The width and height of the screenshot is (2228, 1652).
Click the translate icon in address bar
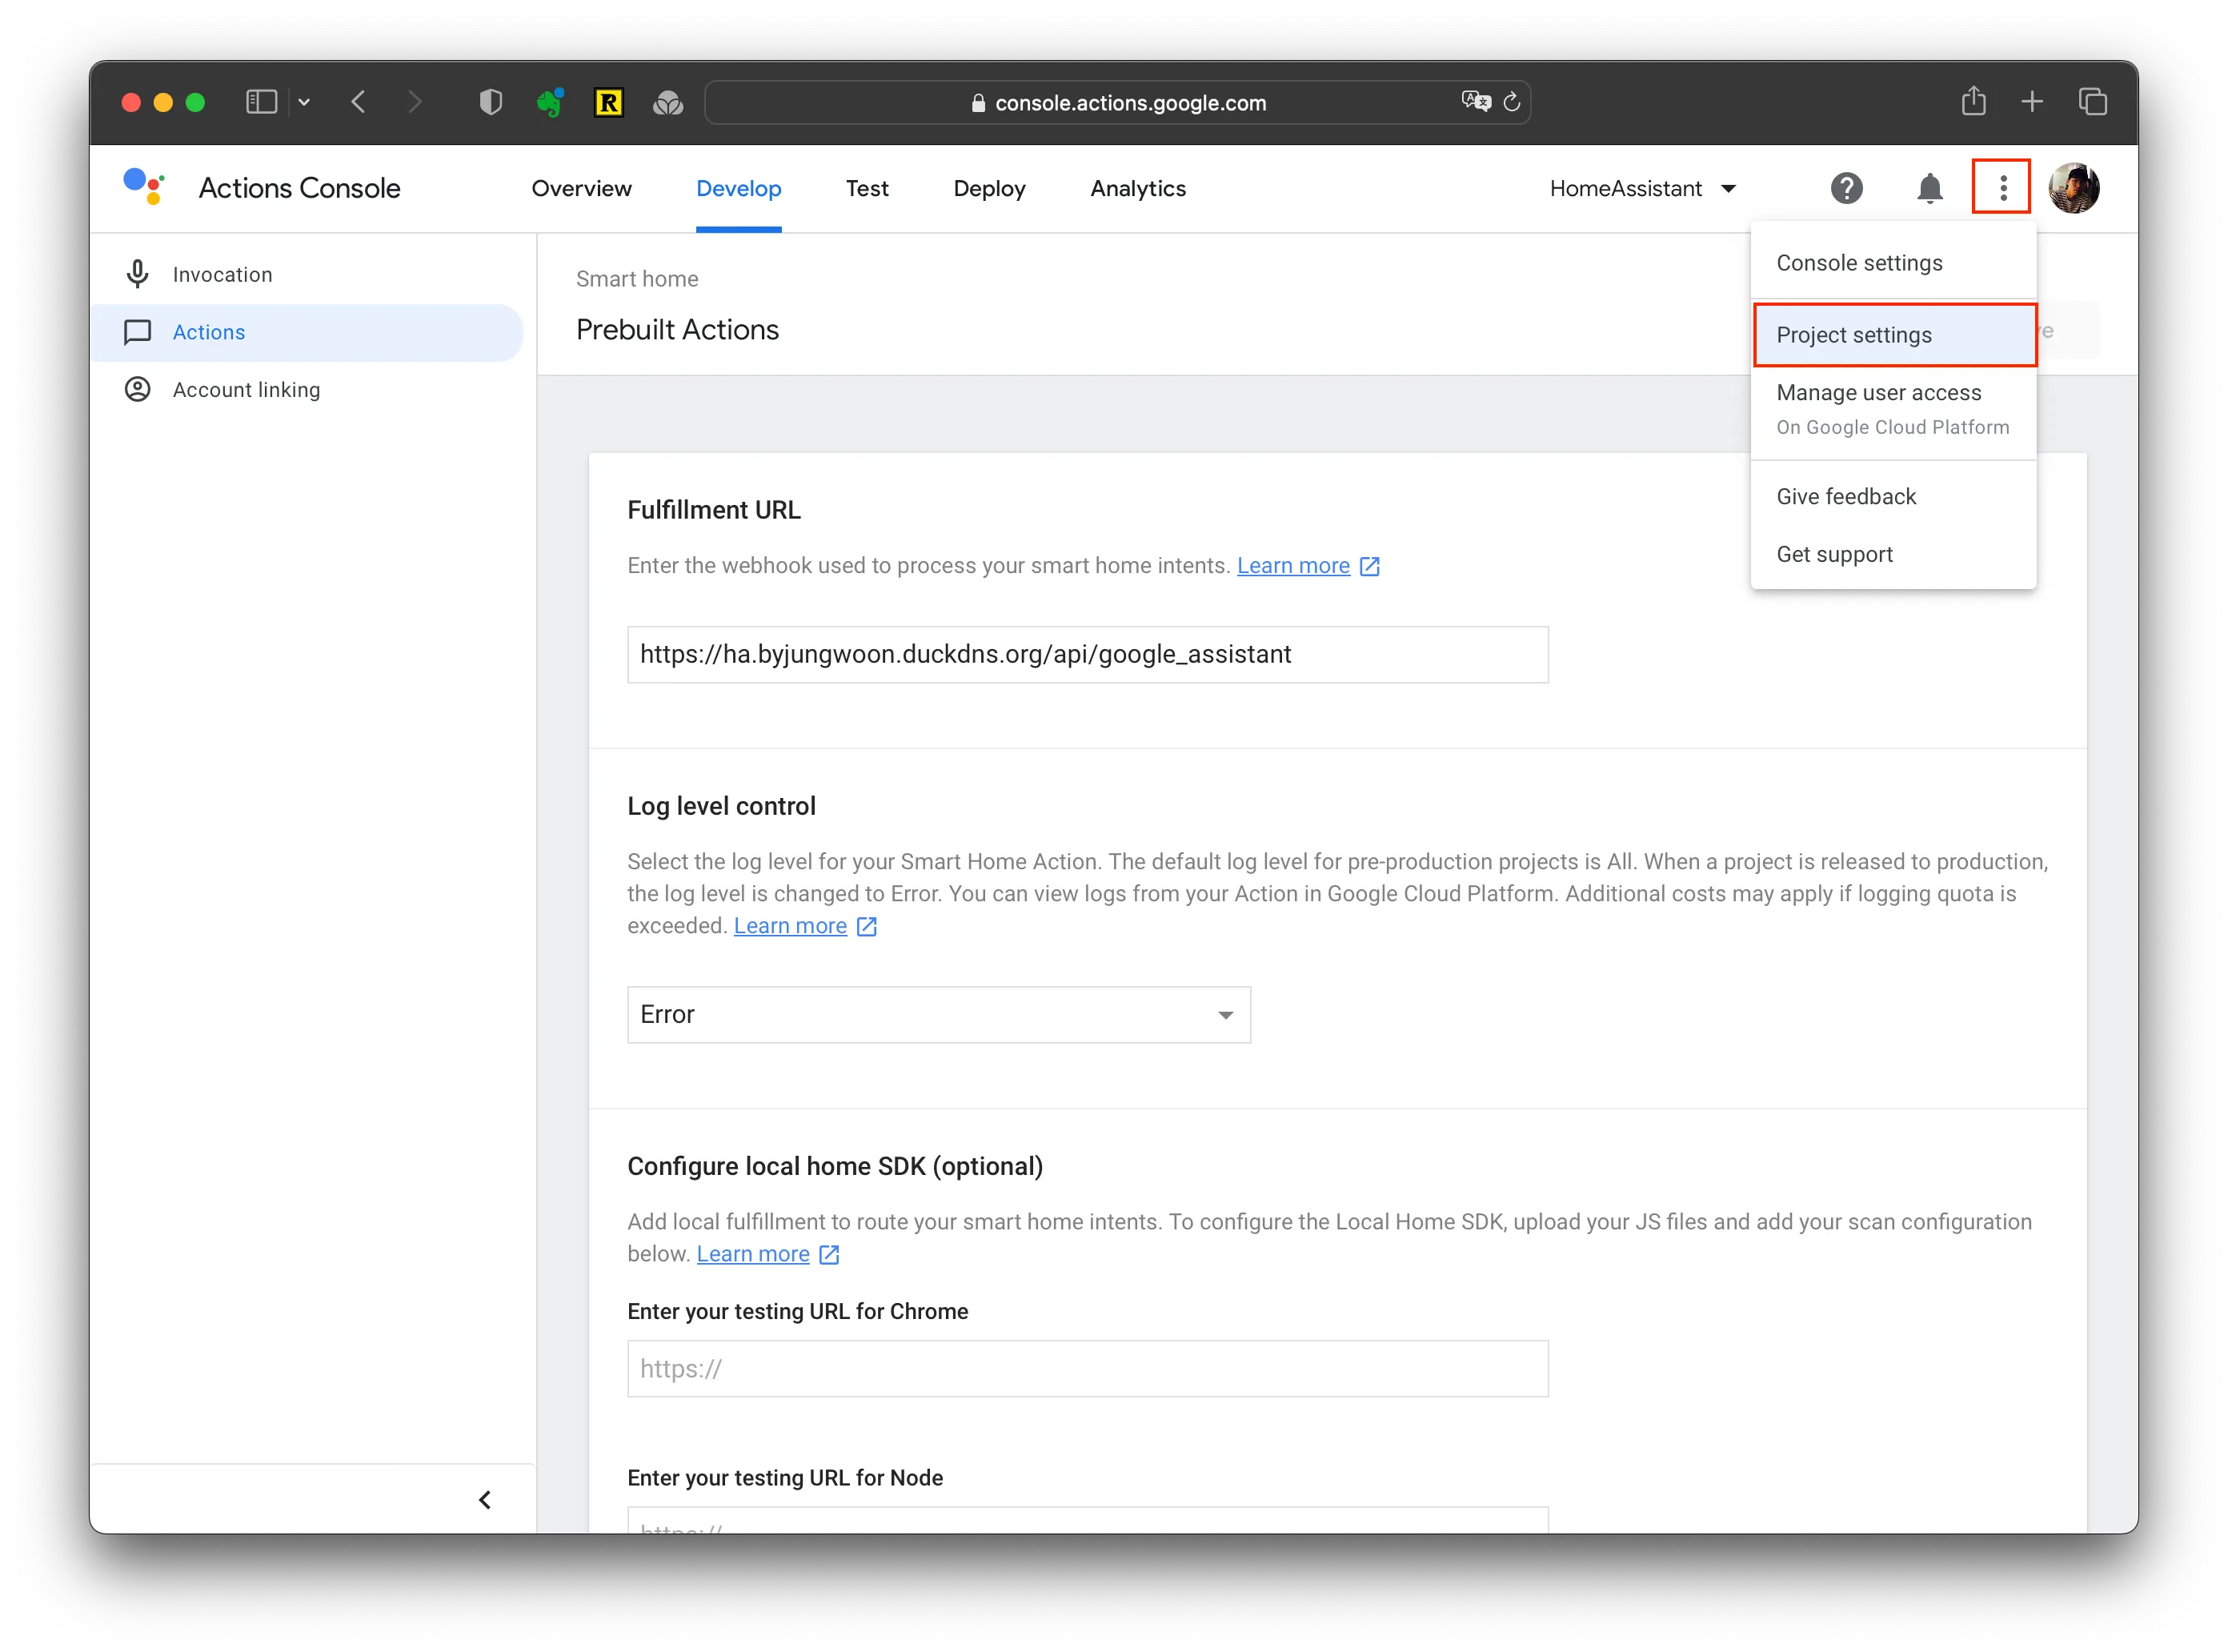[x=1475, y=101]
